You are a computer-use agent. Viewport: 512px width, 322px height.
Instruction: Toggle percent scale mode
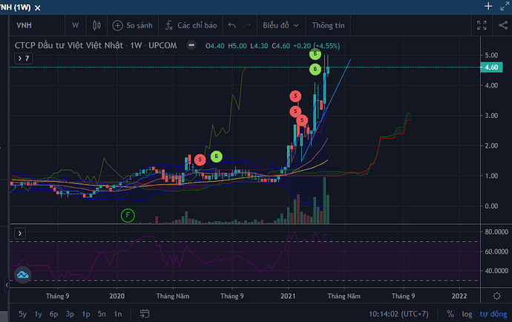(450, 314)
